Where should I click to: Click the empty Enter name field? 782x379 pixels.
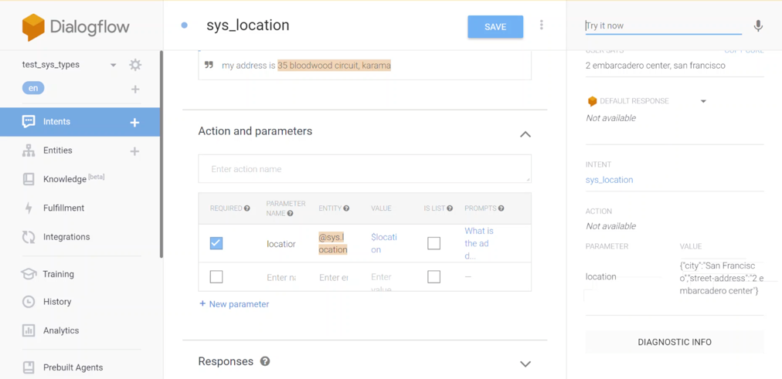280,277
